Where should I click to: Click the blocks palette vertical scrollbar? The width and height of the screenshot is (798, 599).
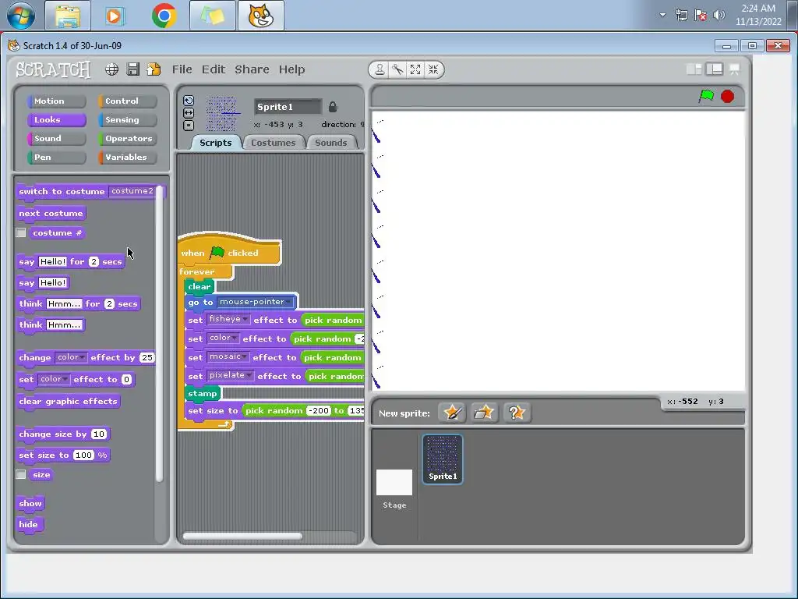click(x=159, y=334)
